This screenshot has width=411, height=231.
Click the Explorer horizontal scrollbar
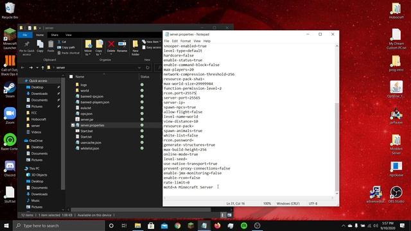141,210
